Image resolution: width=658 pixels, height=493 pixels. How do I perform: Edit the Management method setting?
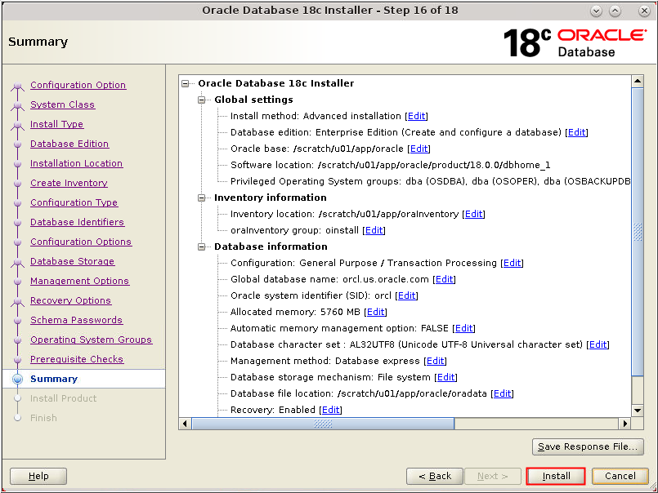pyautogui.click(x=435, y=362)
